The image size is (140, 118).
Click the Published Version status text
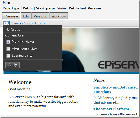(x=85, y=8)
